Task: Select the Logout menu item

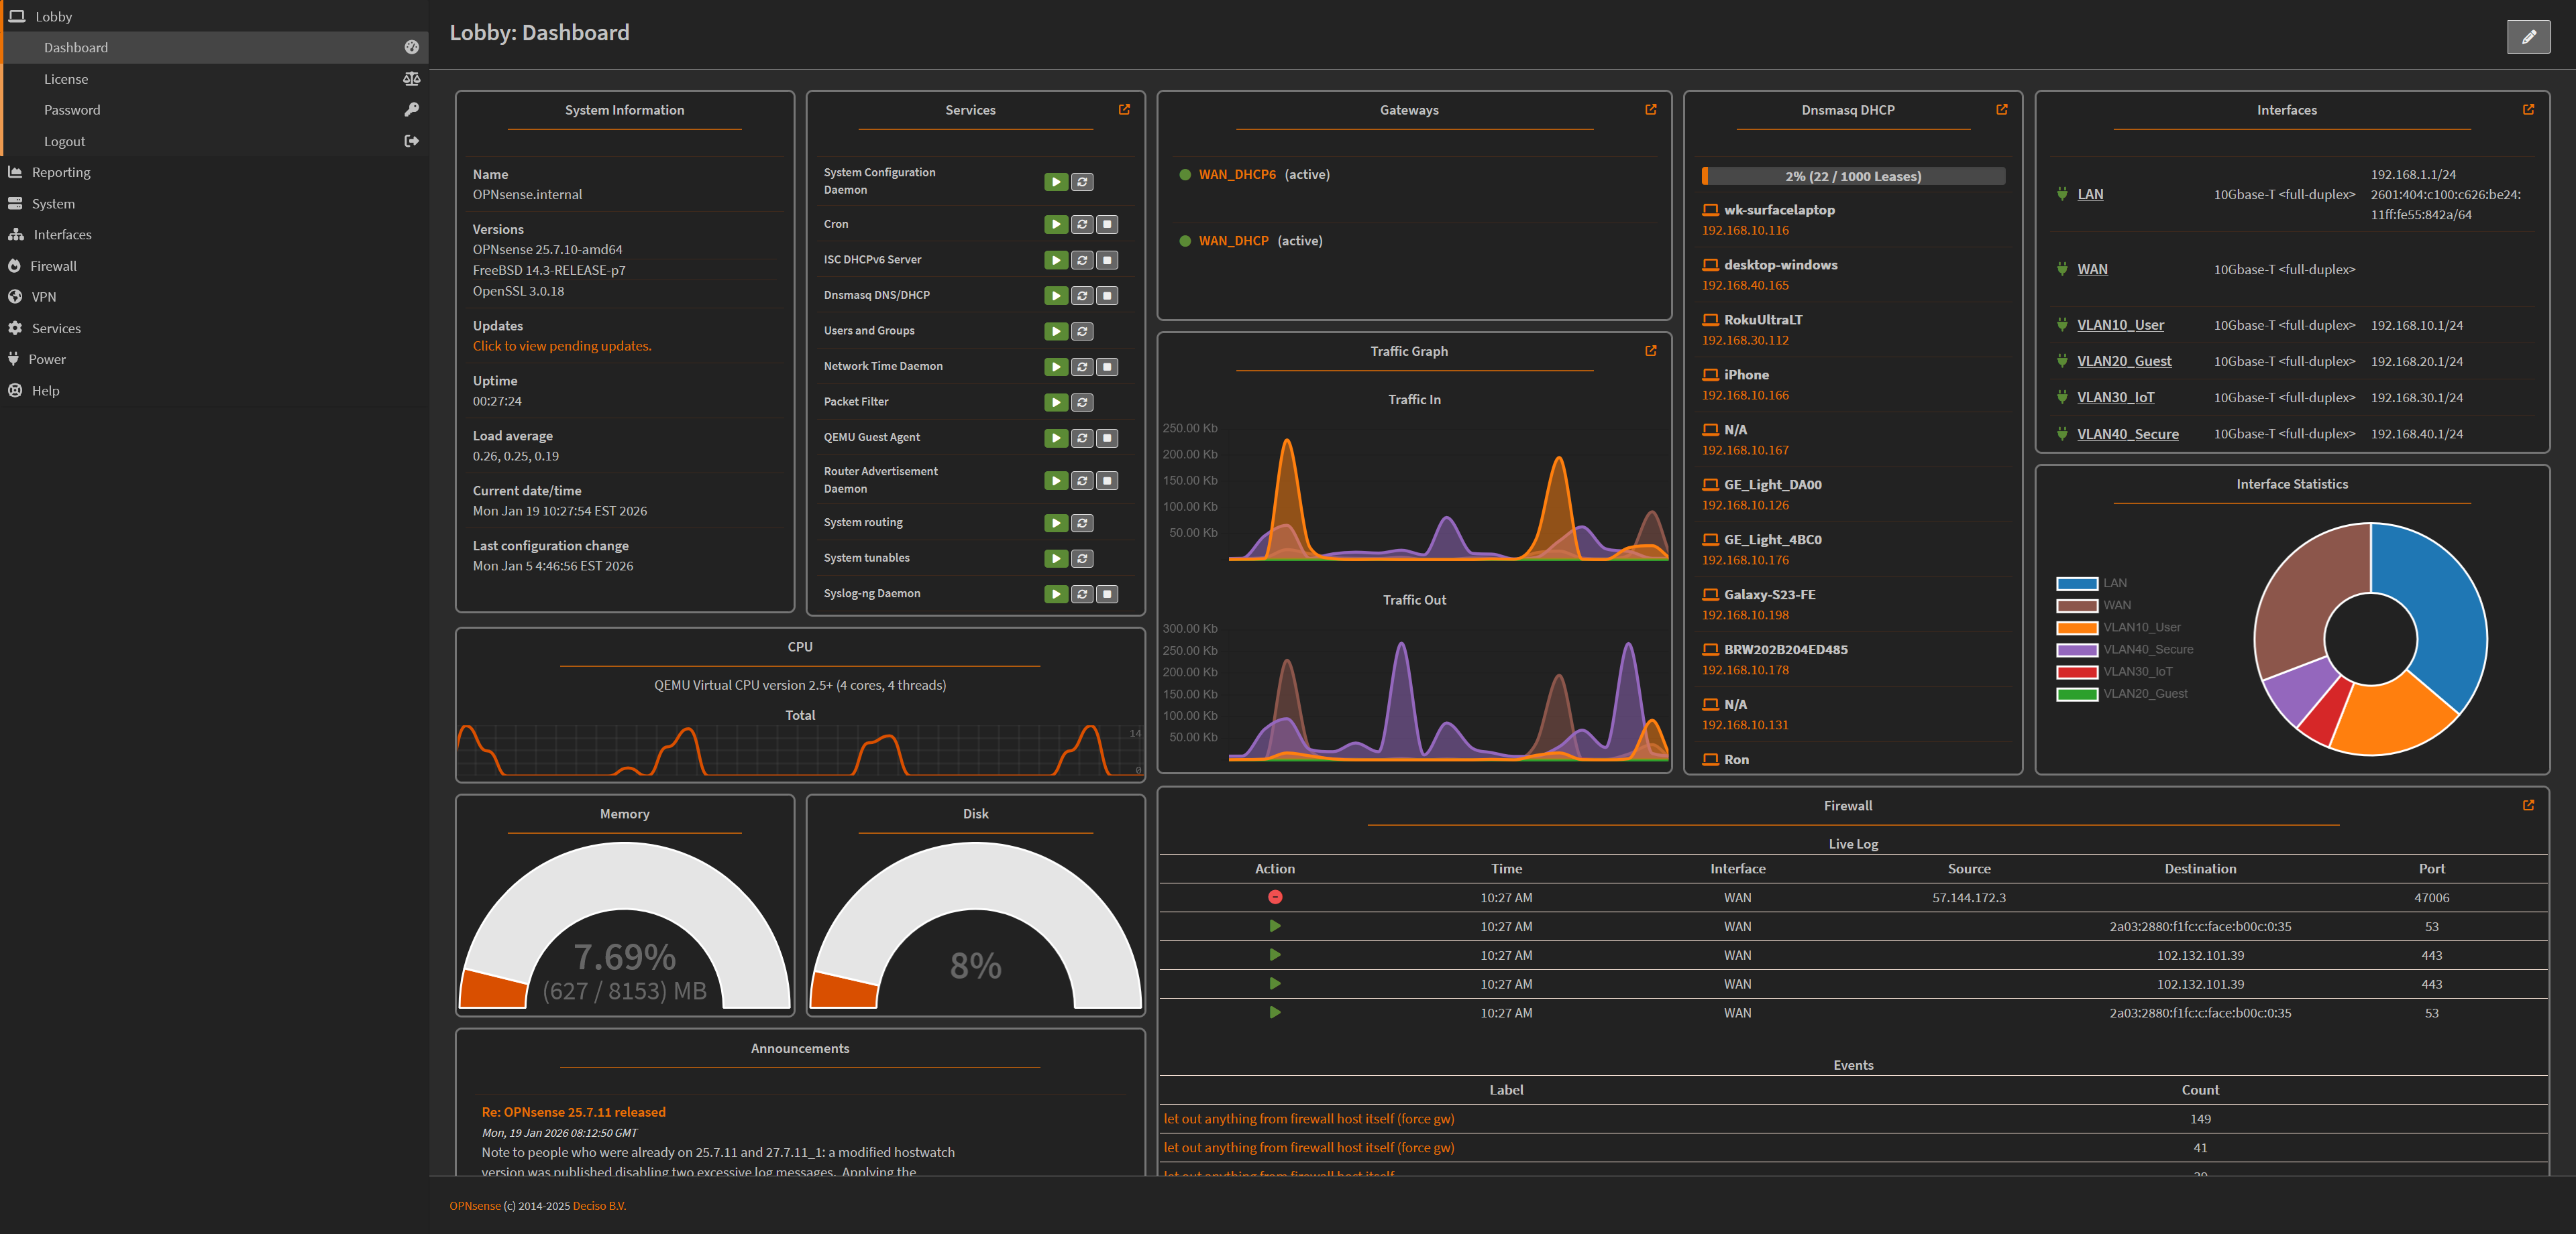Action: (65, 142)
